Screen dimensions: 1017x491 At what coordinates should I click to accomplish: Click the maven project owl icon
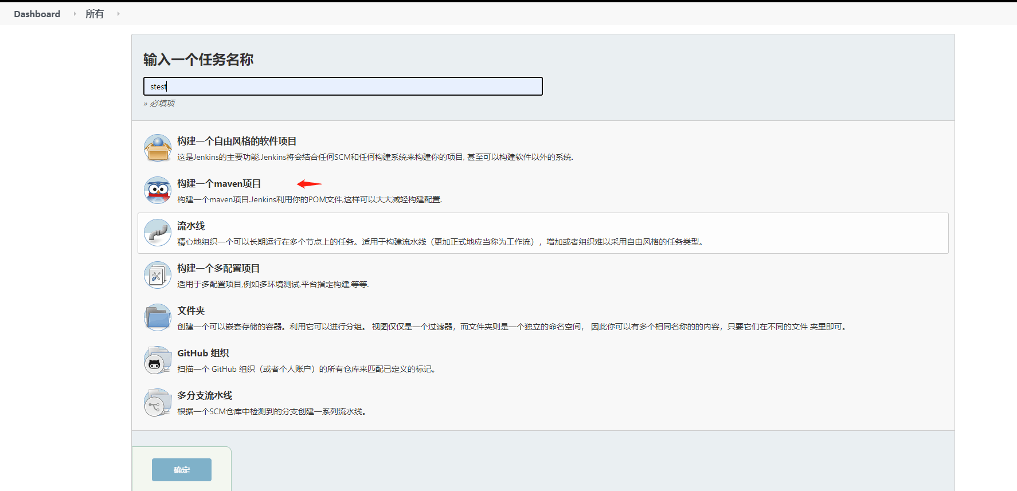click(x=158, y=190)
